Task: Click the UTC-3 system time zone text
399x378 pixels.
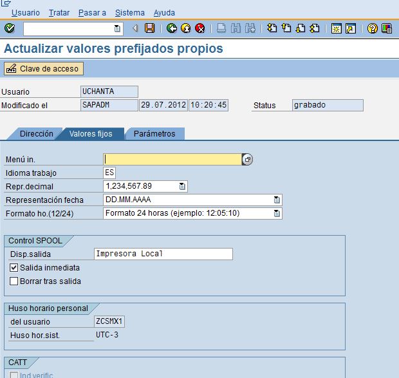Action: pyautogui.click(x=107, y=335)
